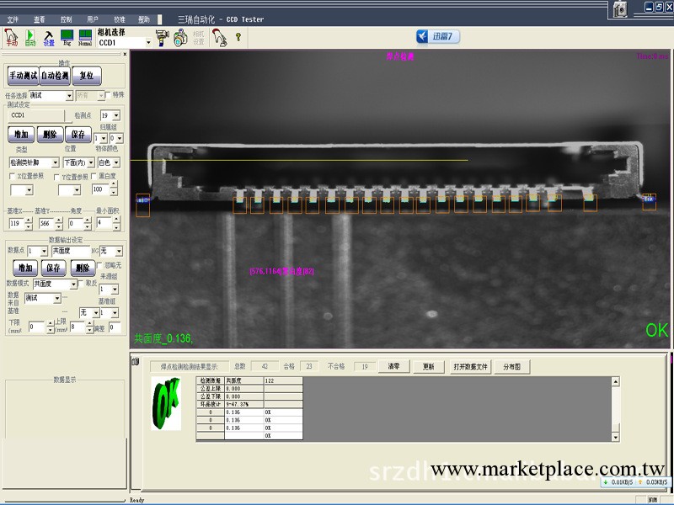Click the results table scrollbar up arrow

[615, 381]
